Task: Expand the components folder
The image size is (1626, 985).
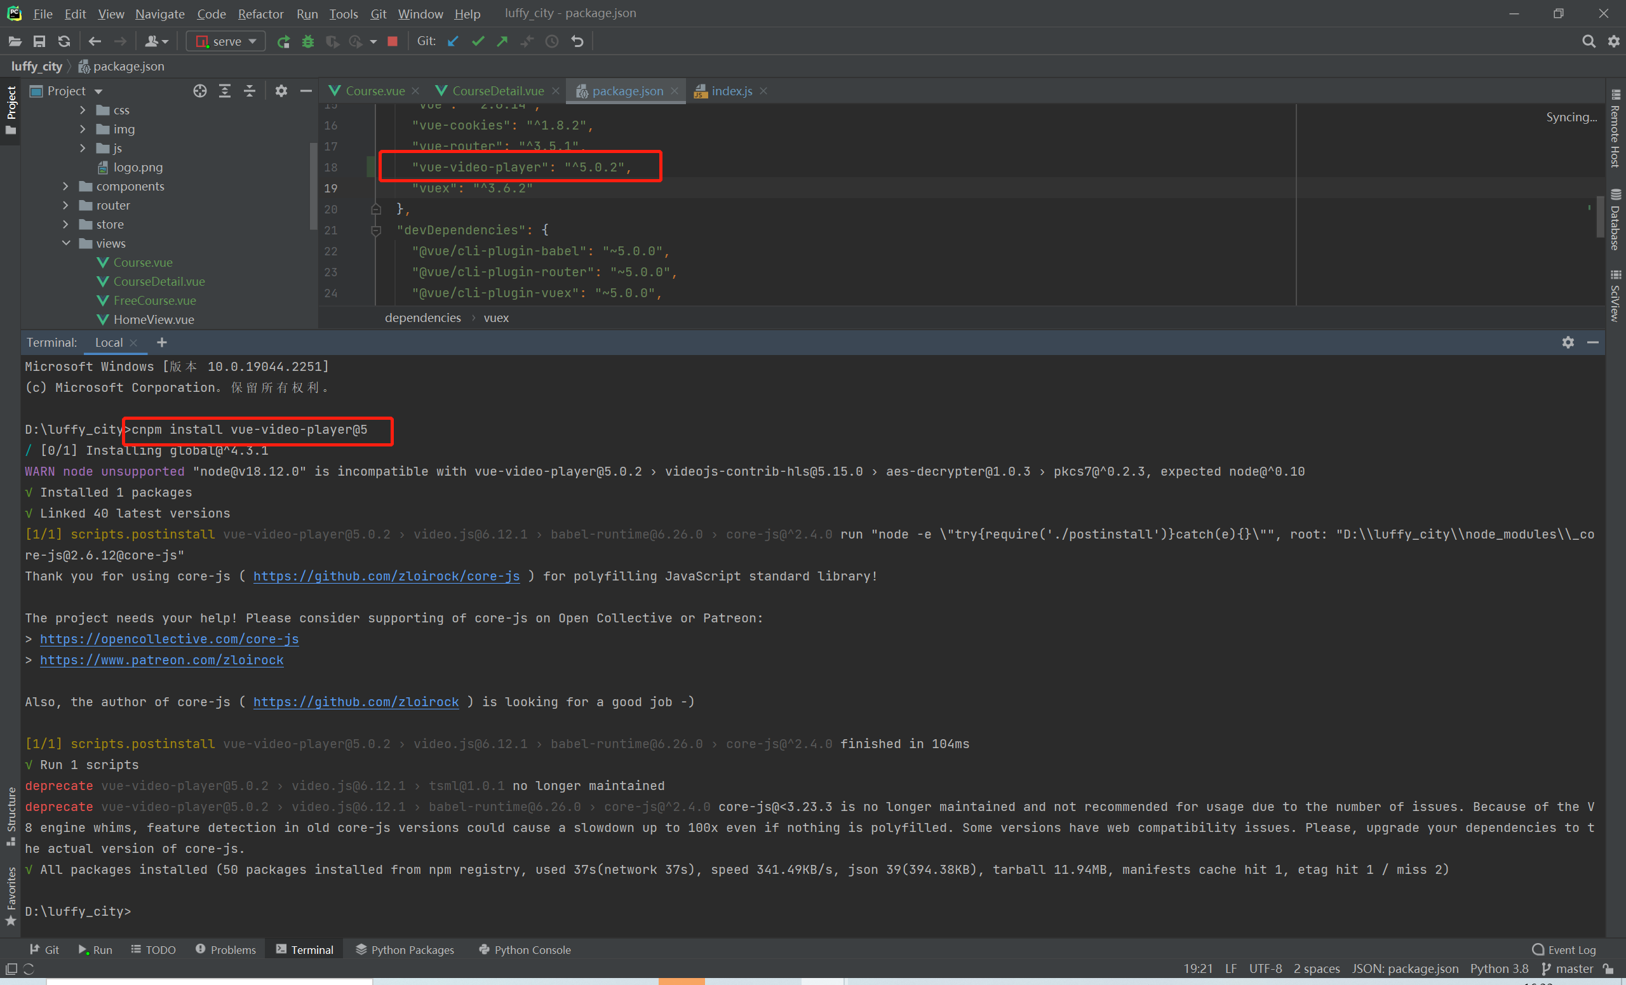Action: pyautogui.click(x=65, y=187)
